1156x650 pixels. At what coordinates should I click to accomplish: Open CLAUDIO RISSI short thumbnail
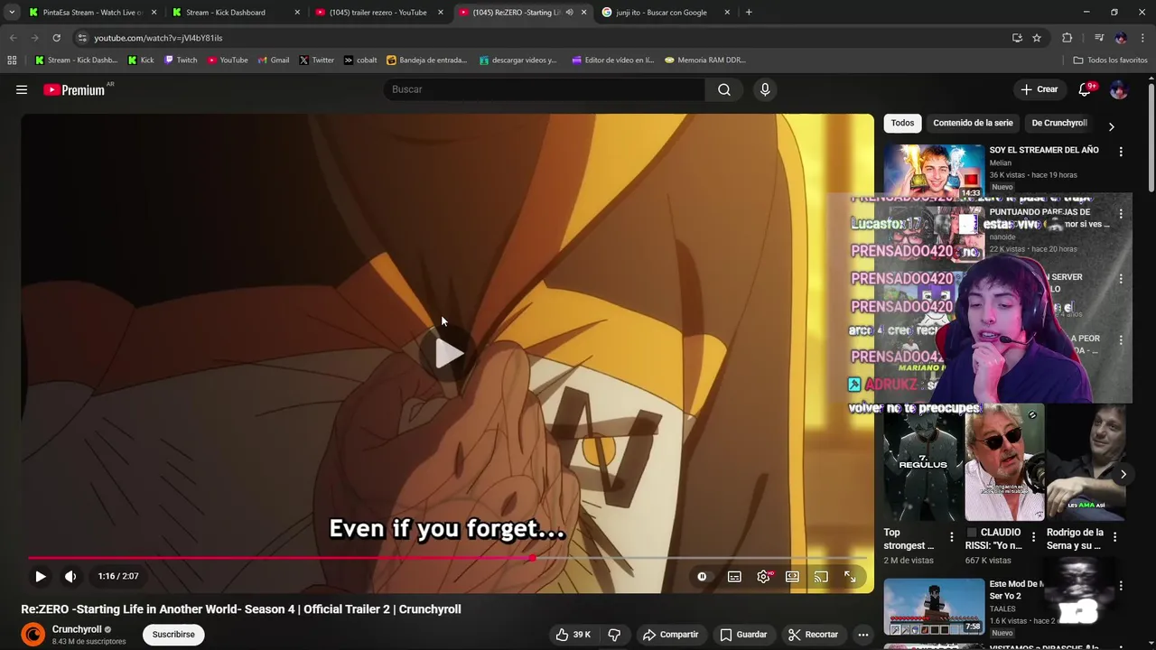[x=1004, y=463]
